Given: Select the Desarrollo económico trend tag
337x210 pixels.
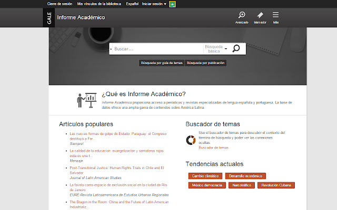Looking at the screenshot, I should [245, 176].
